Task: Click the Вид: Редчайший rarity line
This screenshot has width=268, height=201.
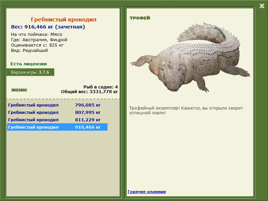Action: tap(29, 51)
